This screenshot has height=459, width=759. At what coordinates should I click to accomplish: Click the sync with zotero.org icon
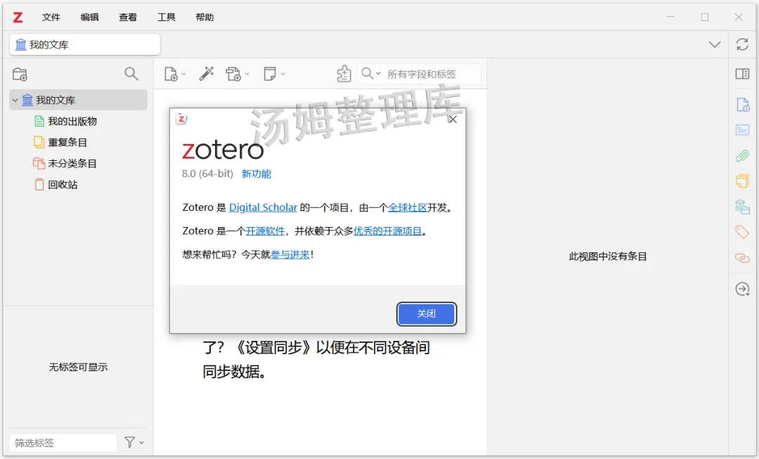click(743, 44)
